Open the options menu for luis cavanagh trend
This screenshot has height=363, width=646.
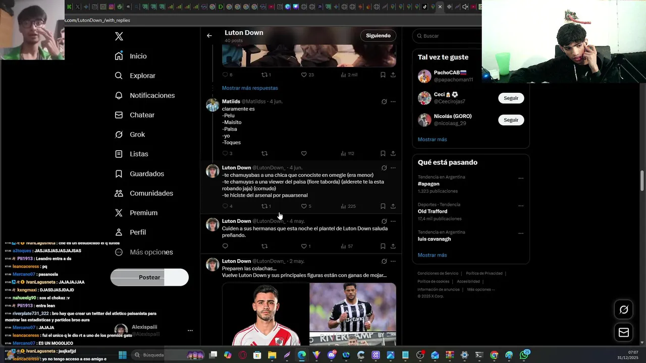tap(521, 233)
